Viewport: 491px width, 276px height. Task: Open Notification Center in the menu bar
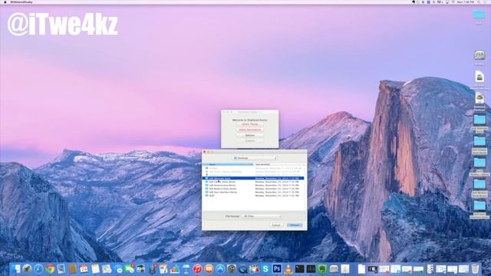pos(486,2)
